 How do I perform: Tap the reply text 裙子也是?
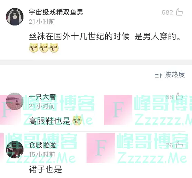coord(46,169)
